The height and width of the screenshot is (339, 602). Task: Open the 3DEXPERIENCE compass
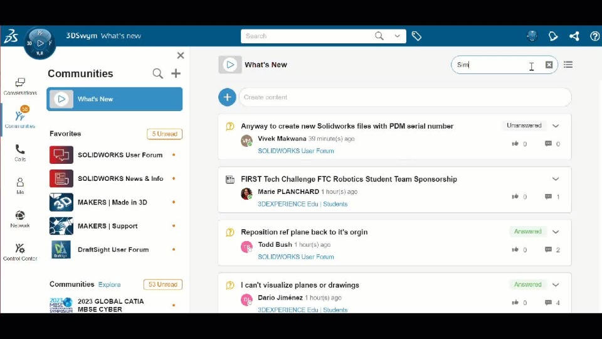click(x=40, y=43)
